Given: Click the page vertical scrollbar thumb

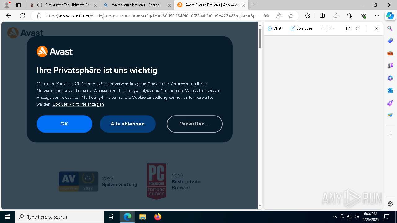Looking at the screenshot, I should pyautogui.click(x=260, y=39).
